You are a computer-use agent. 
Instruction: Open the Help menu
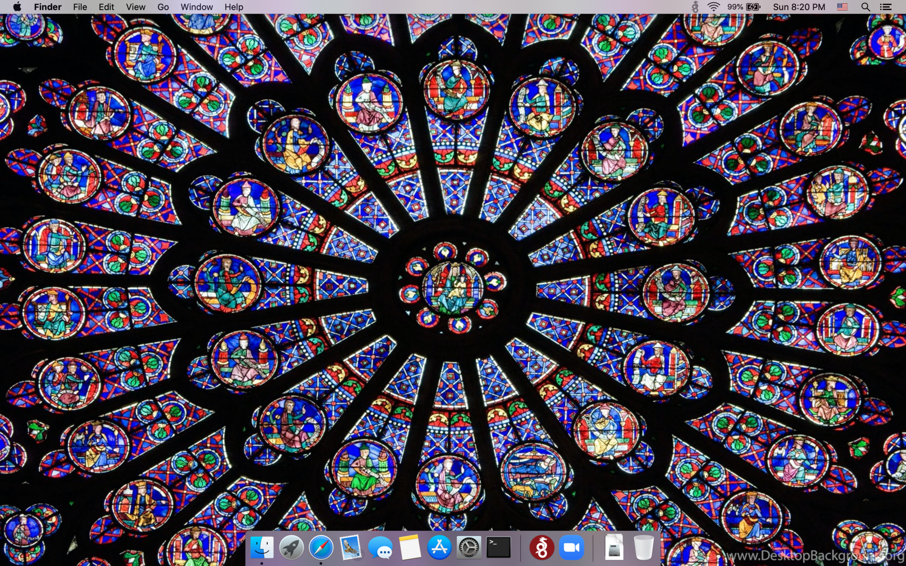pyautogui.click(x=234, y=7)
